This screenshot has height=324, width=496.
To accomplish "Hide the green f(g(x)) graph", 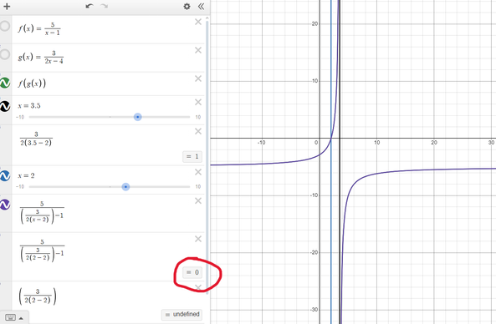I will pos(5,83).
